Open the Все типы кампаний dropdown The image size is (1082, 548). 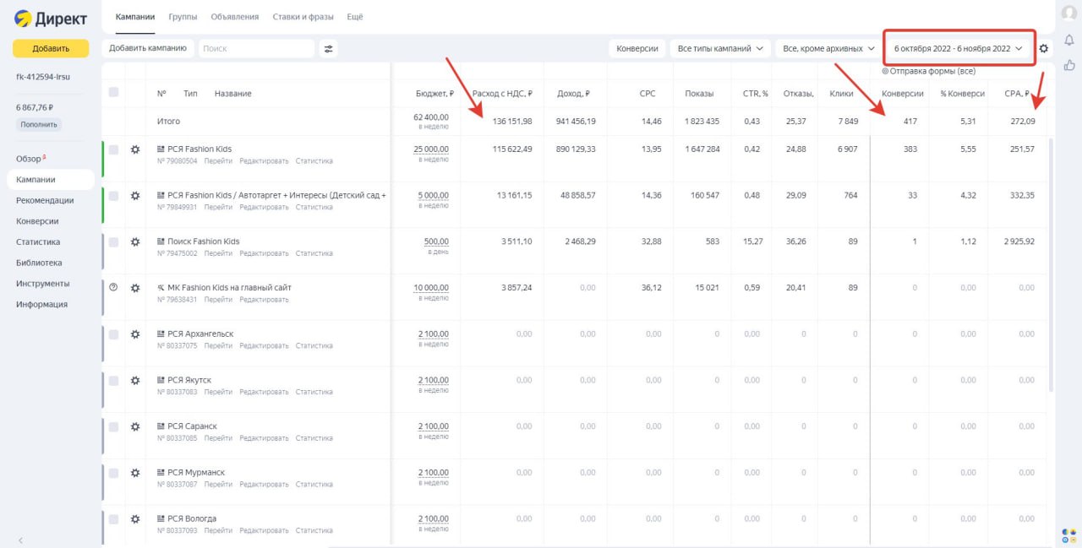point(721,49)
